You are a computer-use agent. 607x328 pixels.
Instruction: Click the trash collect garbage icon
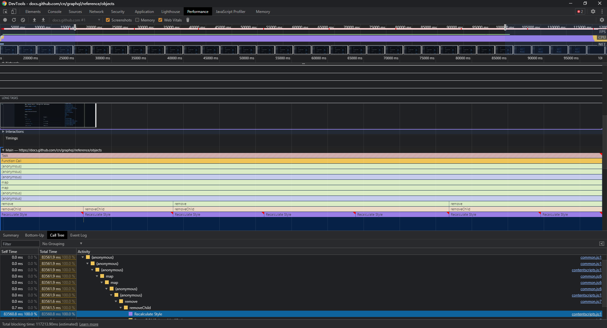pyautogui.click(x=188, y=20)
